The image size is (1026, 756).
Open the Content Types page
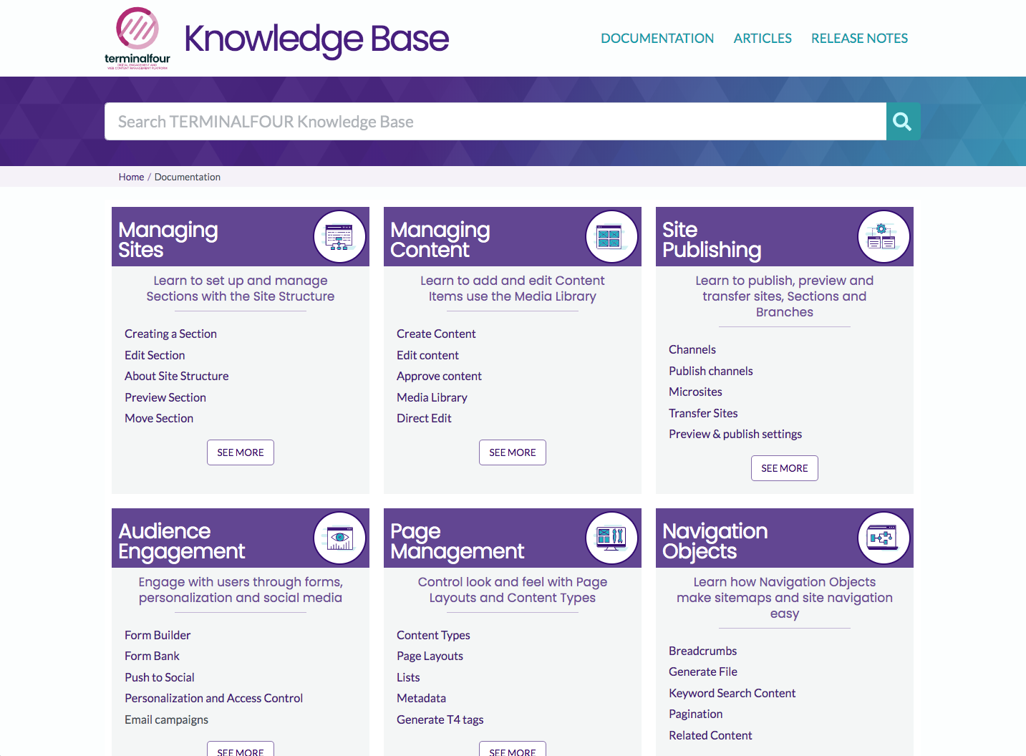[433, 635]
